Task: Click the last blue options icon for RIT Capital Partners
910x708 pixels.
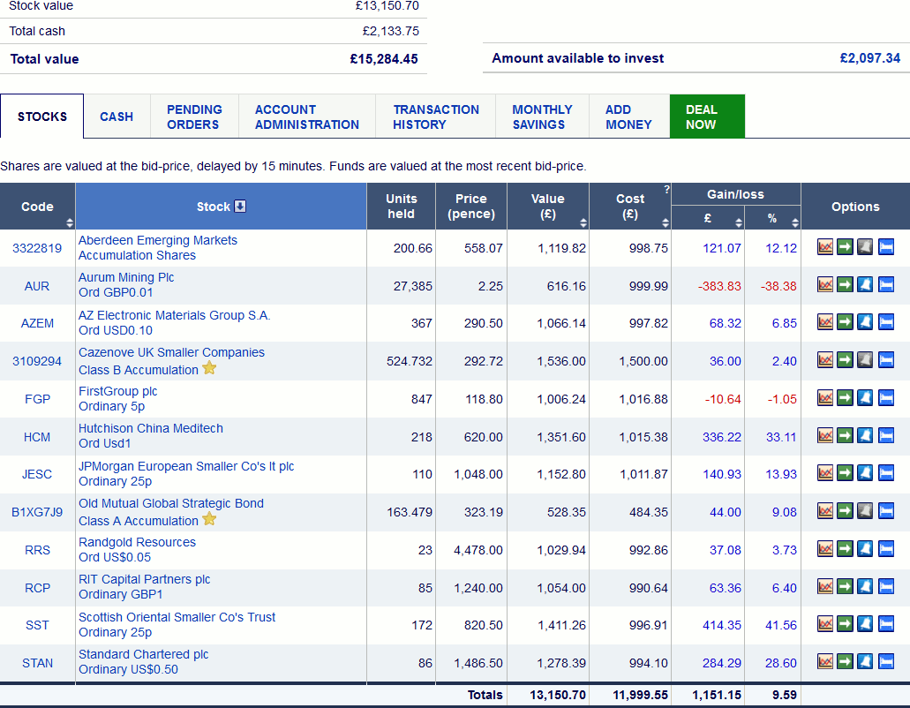Action: coord(885,587)
